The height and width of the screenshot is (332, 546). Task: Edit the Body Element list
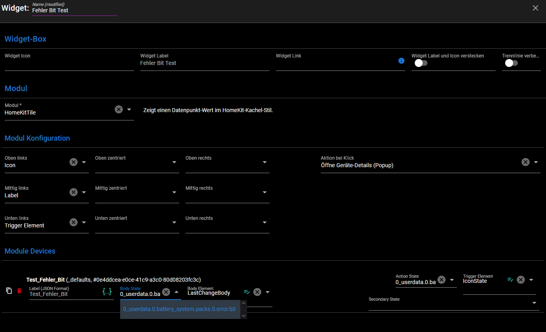point(247,292)
